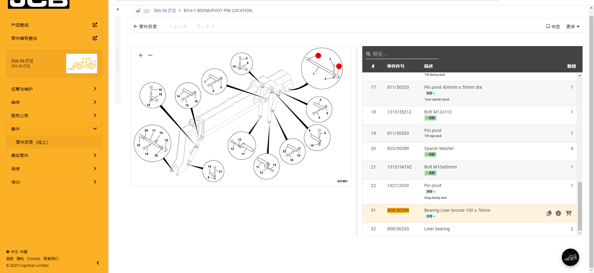Click the parts search field
This screenshot has width=594, height=273.
click(x=404, y=54)
